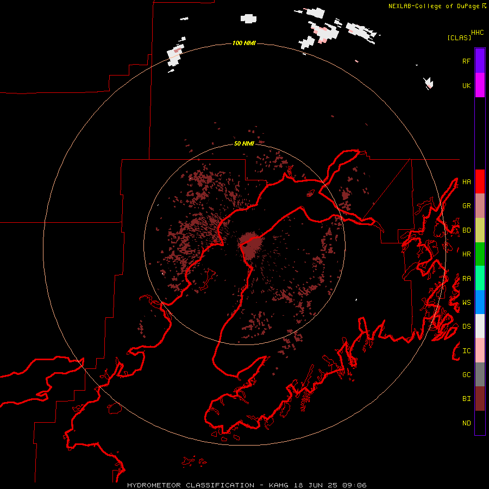Image resolution: width=489 pixels, height=489 pixels.
Task: Click the 100 NMI range ring label
Action: point(244,43)
